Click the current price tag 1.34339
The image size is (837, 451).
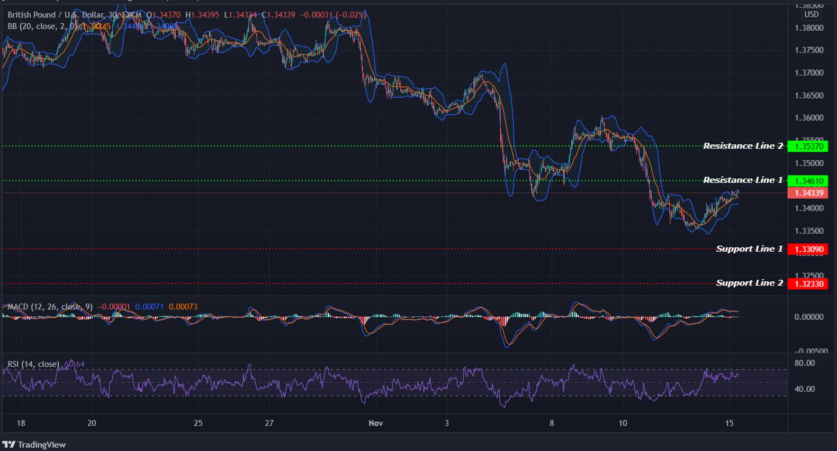(807, 193)
